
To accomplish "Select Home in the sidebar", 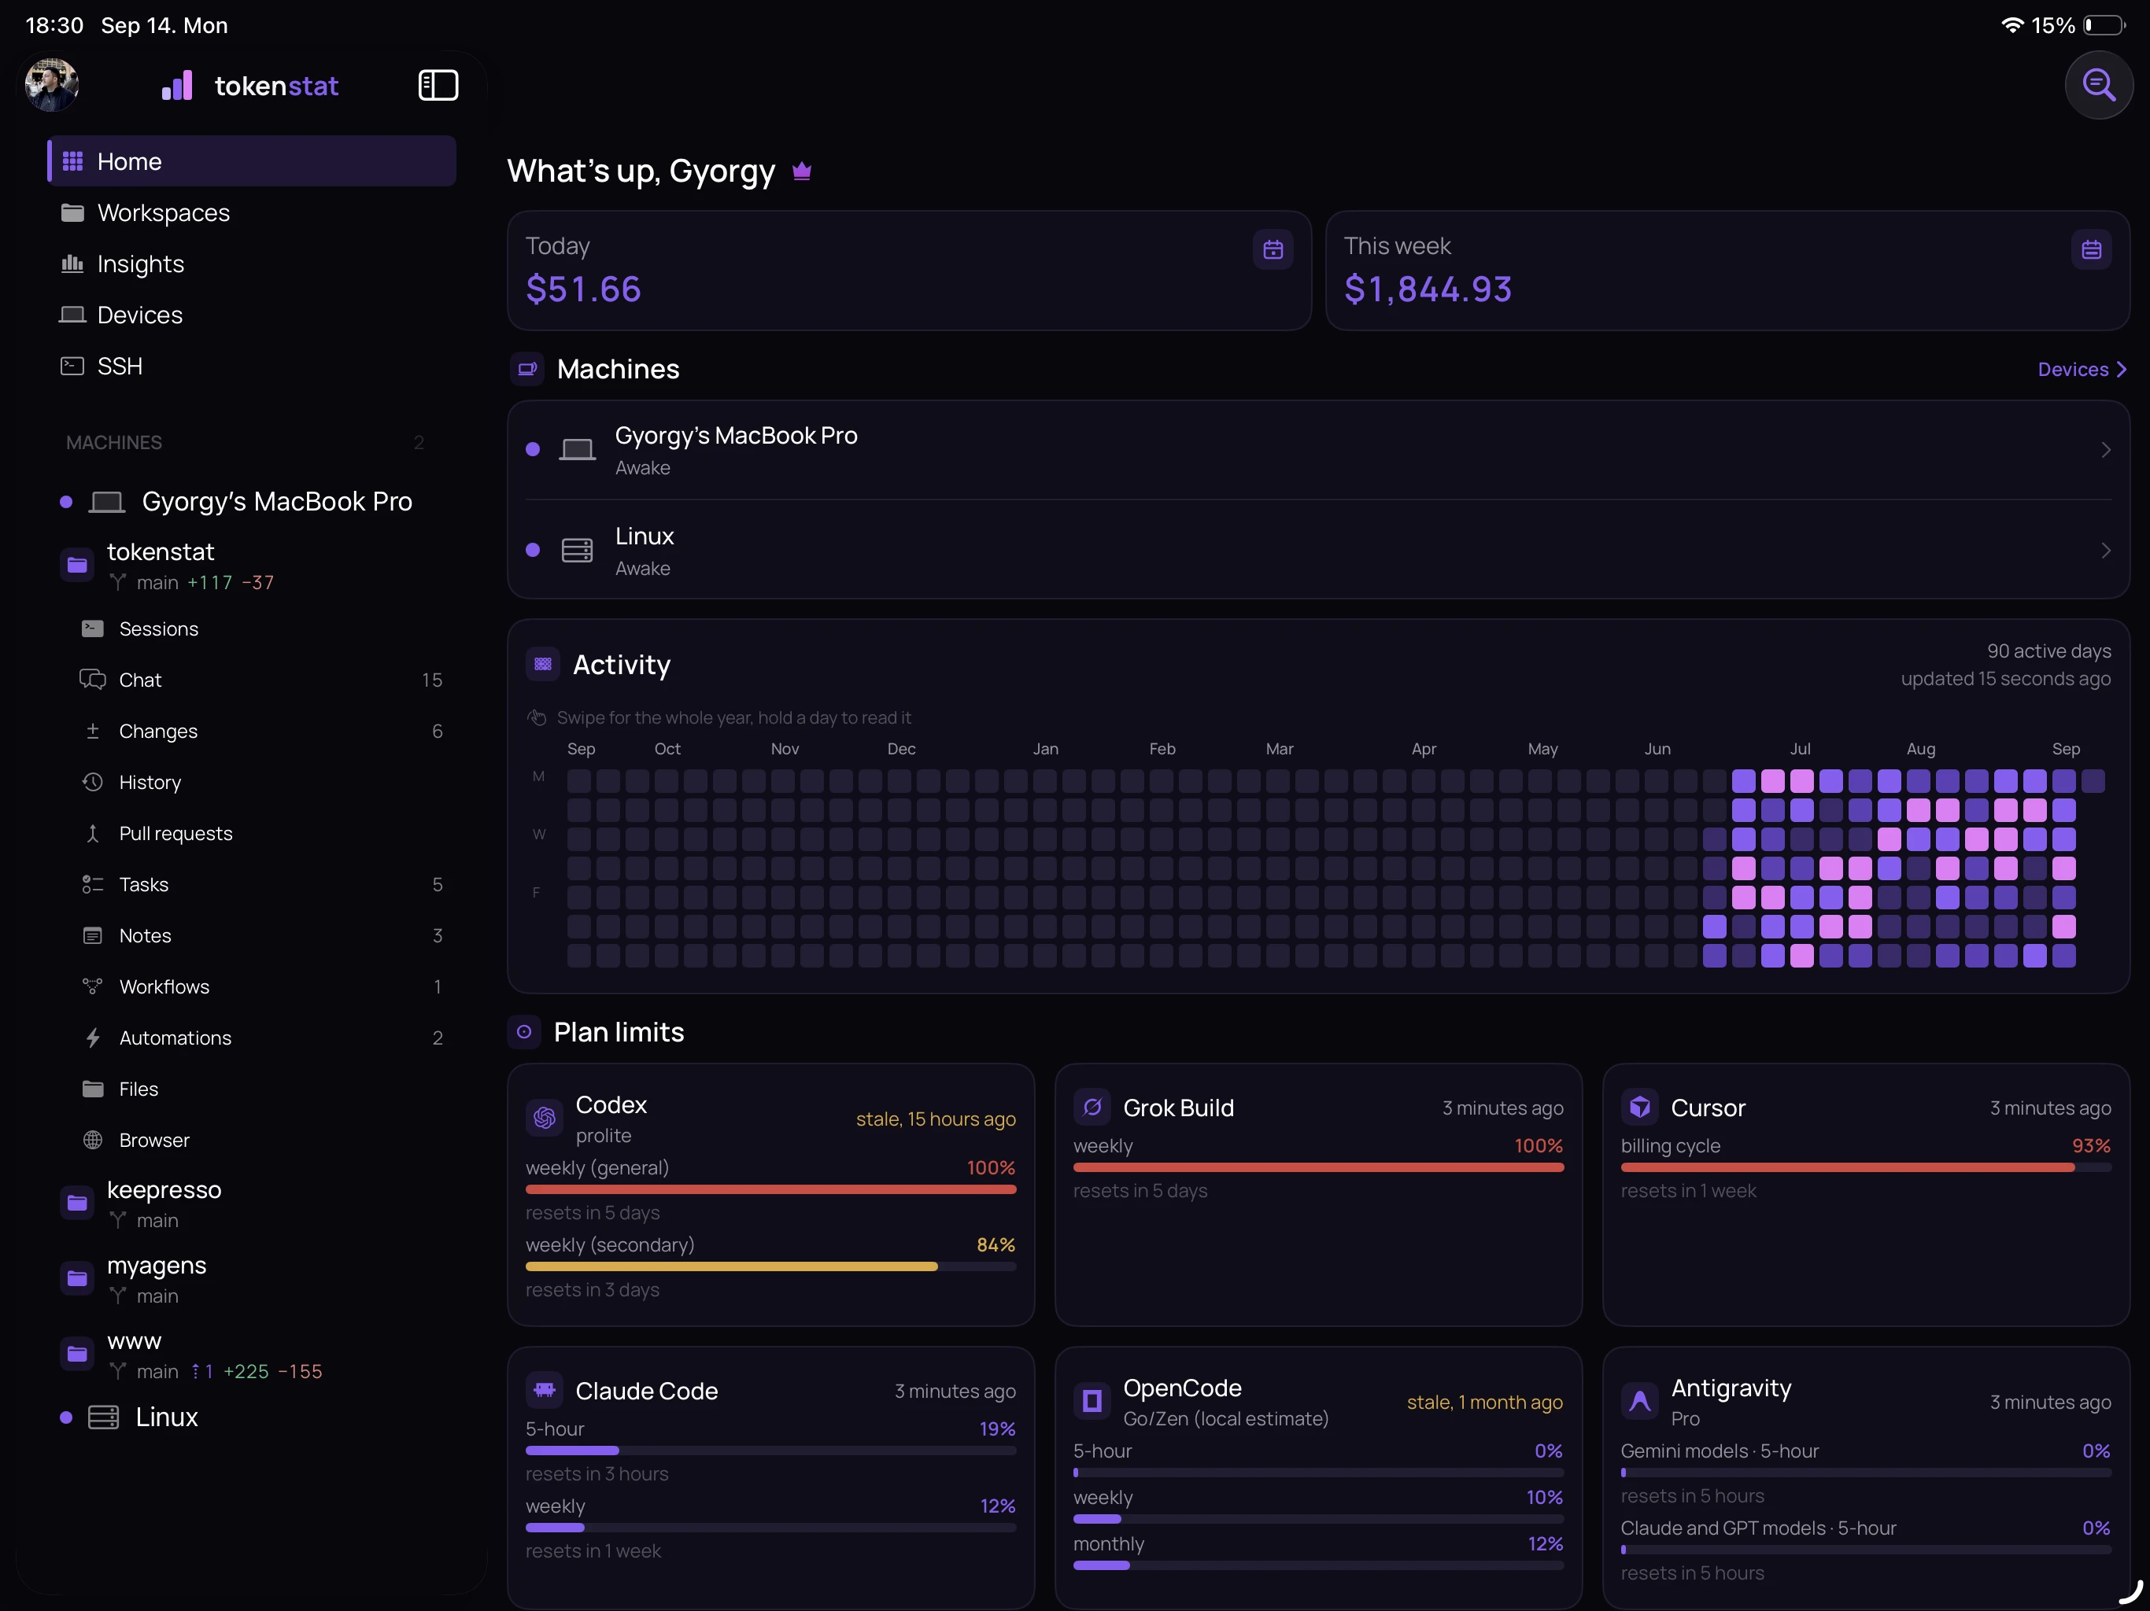I will [x=251, y=161].
